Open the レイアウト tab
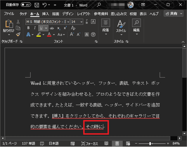The width and height of the screenshot is (187, 147). 84,14
